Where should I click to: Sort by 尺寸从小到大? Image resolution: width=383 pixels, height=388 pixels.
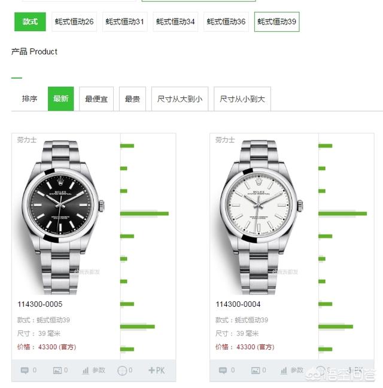pyautogui.click(x=242, y=99)
